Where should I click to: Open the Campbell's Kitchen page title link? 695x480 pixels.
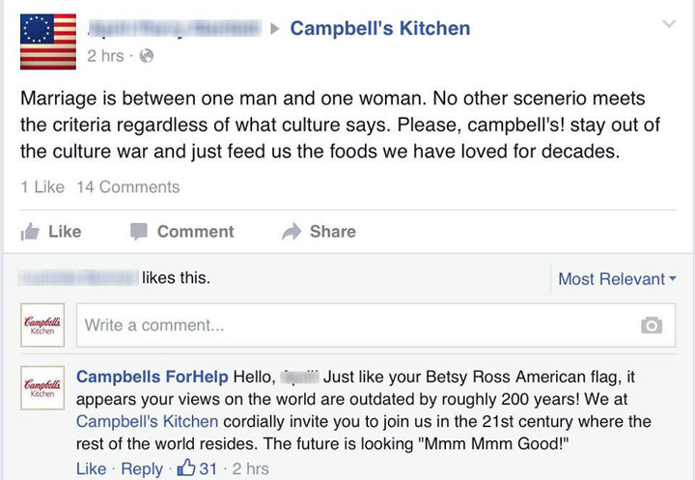point(380,28)
